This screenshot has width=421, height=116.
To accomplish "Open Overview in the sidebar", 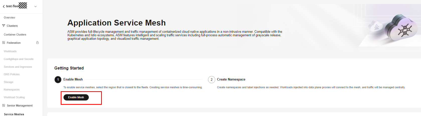I will tap(10, 17).
